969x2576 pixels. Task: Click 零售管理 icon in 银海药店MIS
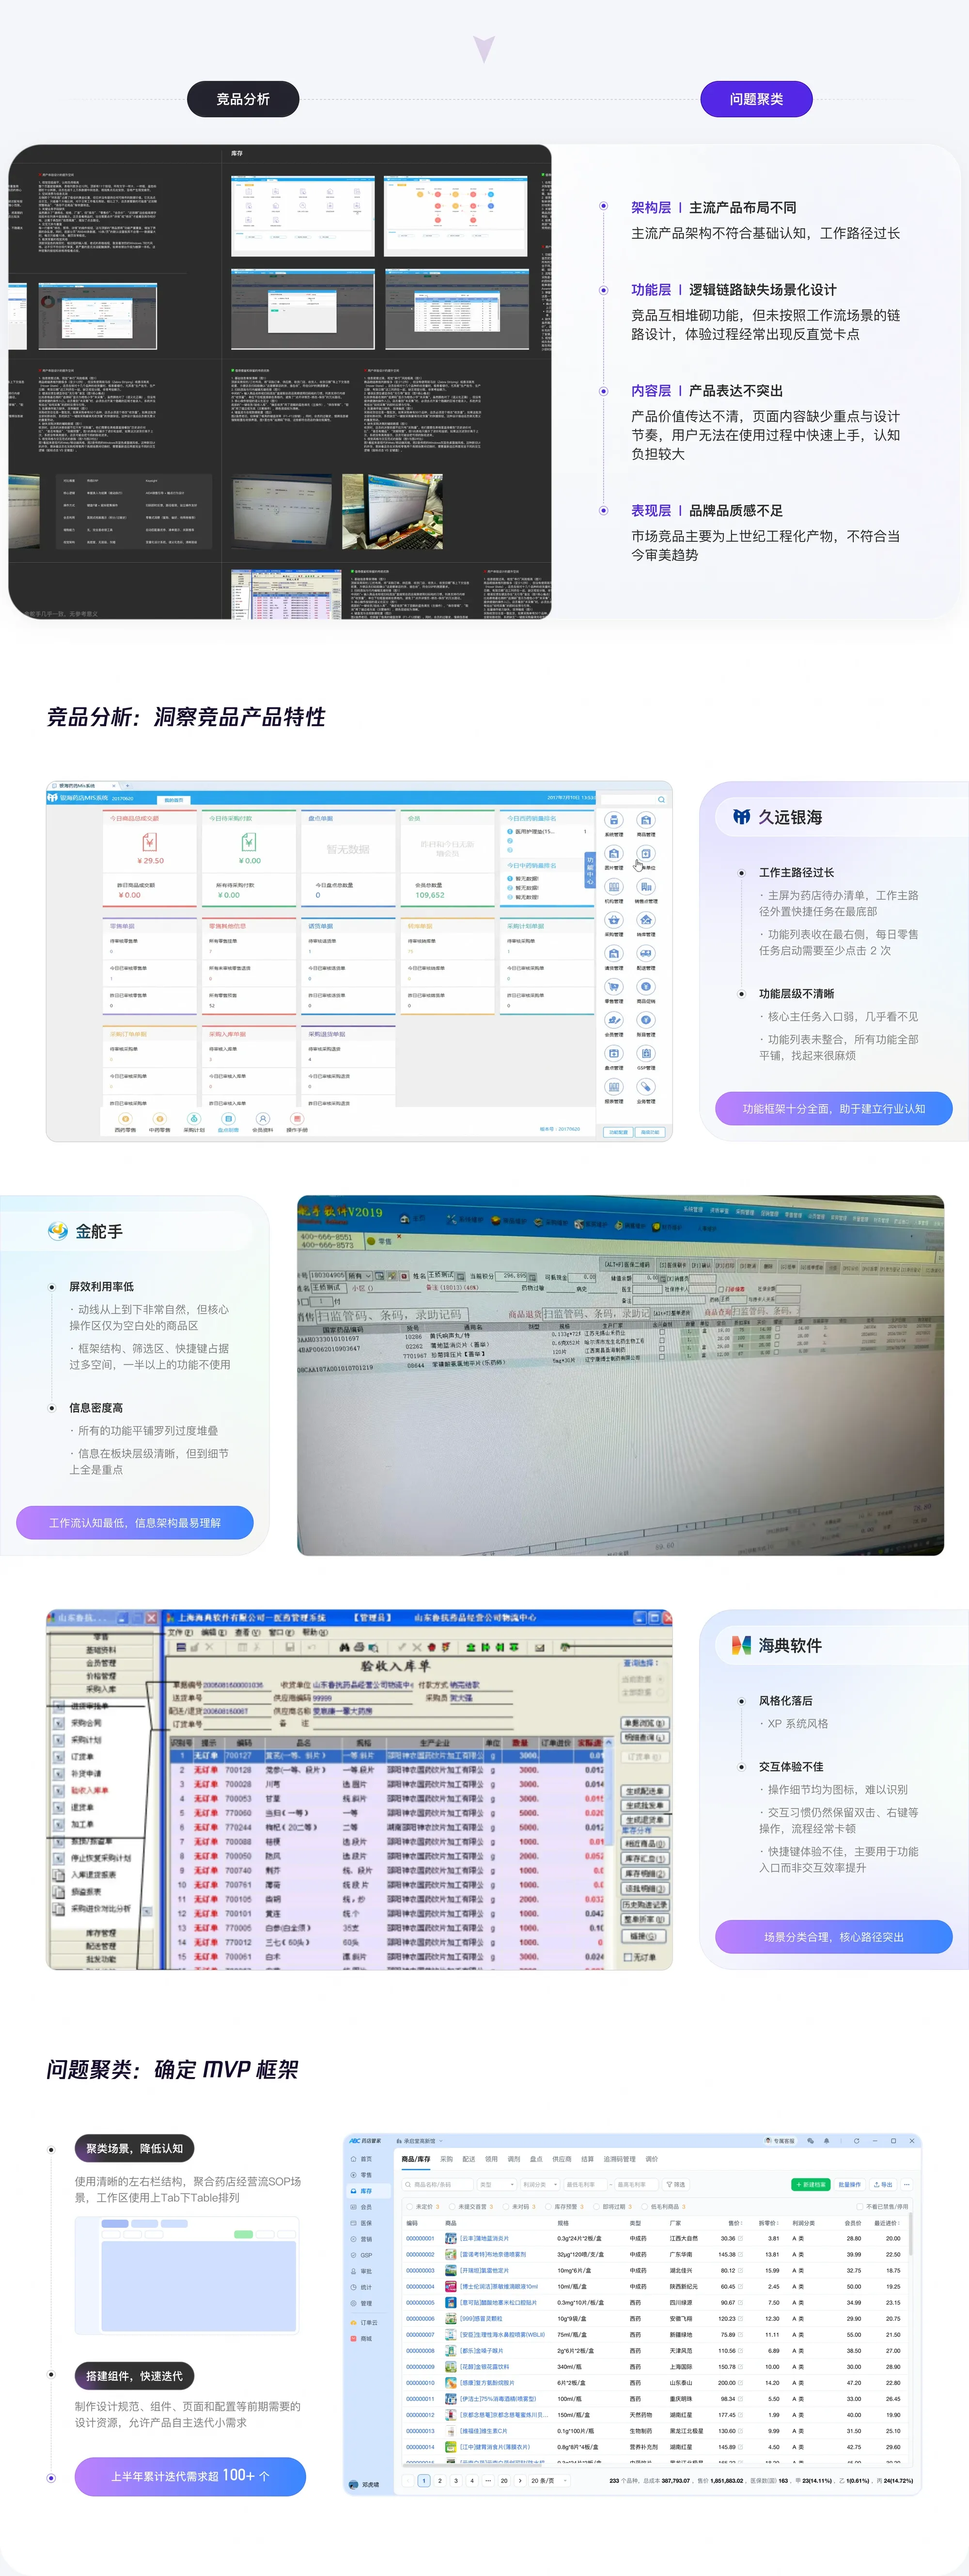point(614,987)
